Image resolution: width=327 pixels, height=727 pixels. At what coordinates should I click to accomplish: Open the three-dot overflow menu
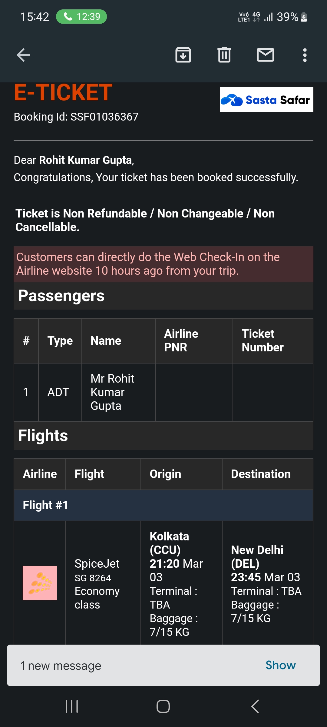(x=305, y=55)
